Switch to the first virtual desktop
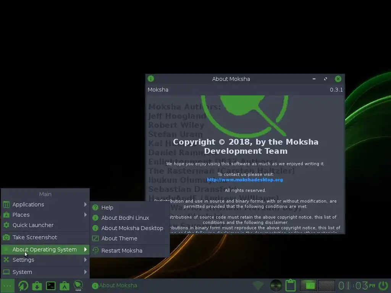This screenshot has width=391, height=293. pos(308,285)
